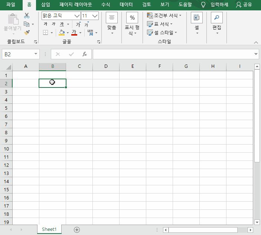Switch to the Formulas (수식) tab
Viewport: 261px width, 235px height.
point(106,4)
